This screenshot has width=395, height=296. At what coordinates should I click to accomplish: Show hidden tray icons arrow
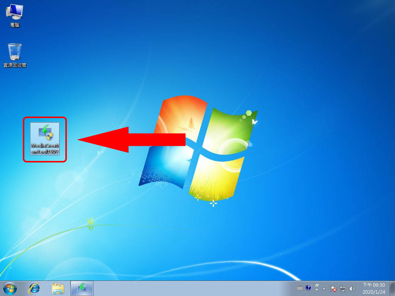tap(324, 289)
